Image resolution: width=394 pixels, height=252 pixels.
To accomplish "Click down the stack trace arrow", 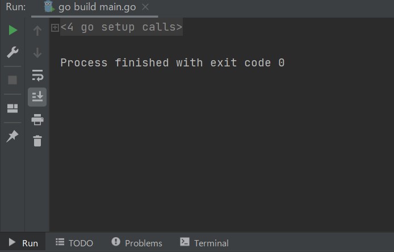I will pos(37,53).
